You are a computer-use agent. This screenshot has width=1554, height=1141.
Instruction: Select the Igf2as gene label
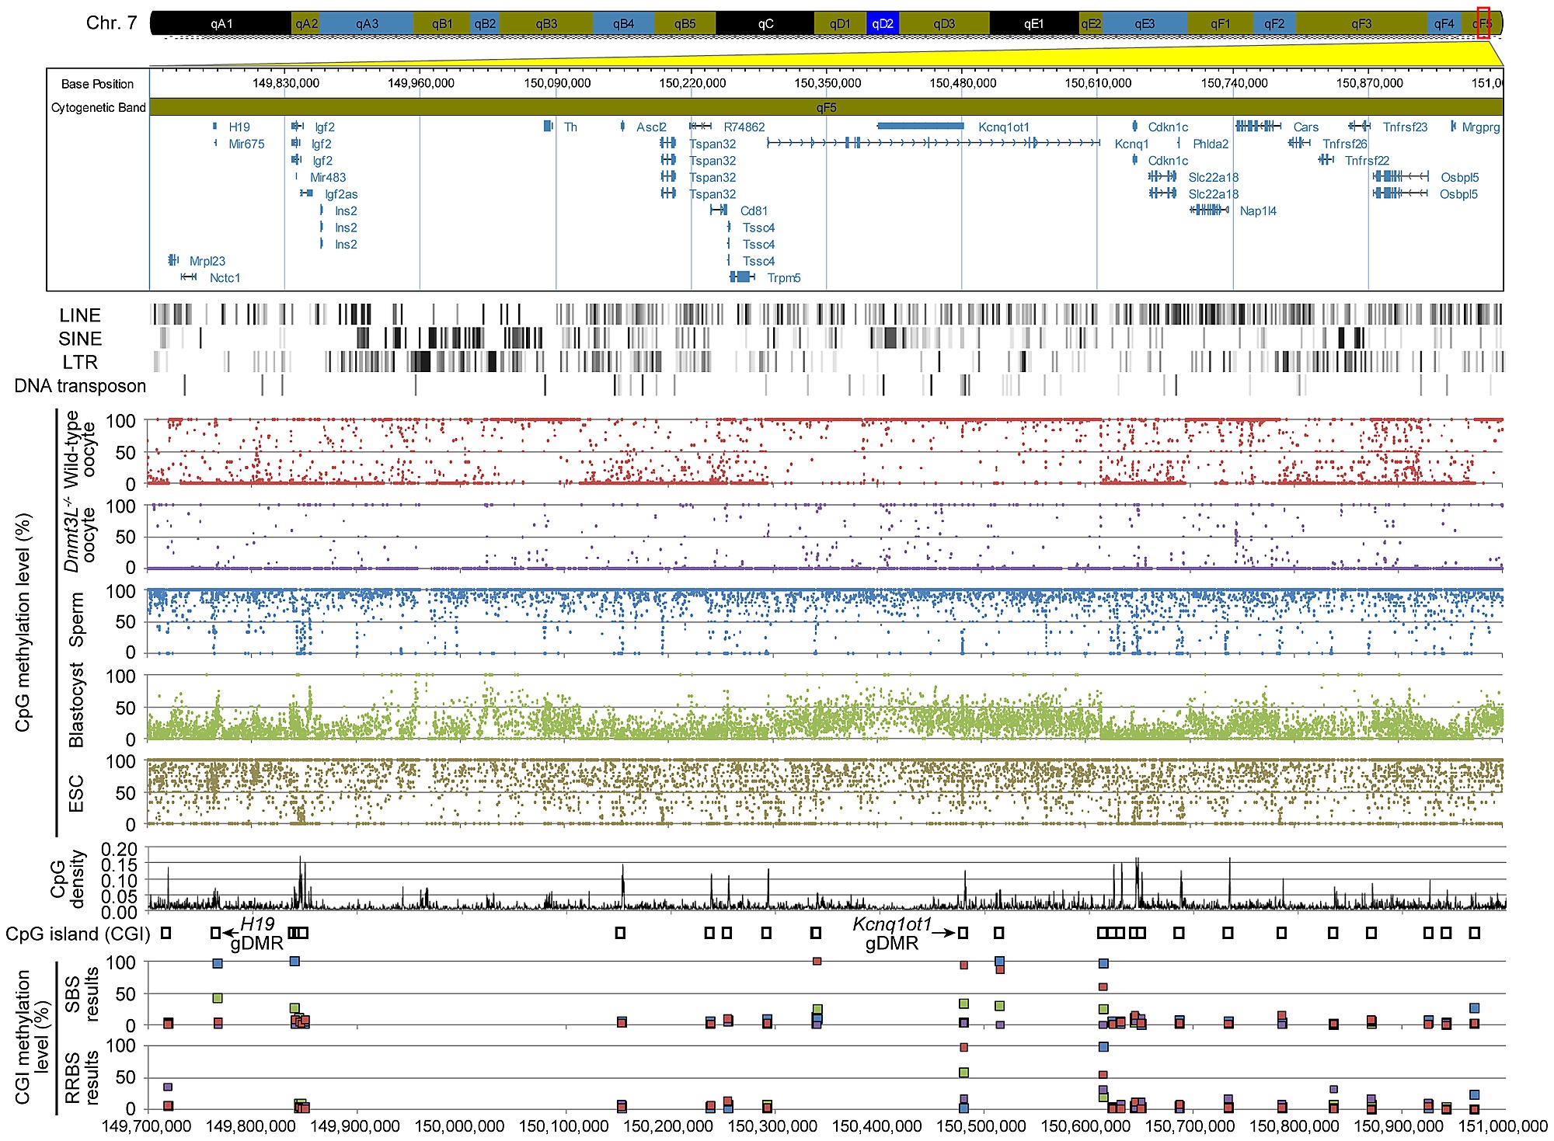pyautogui.click(x=341, y=194)
